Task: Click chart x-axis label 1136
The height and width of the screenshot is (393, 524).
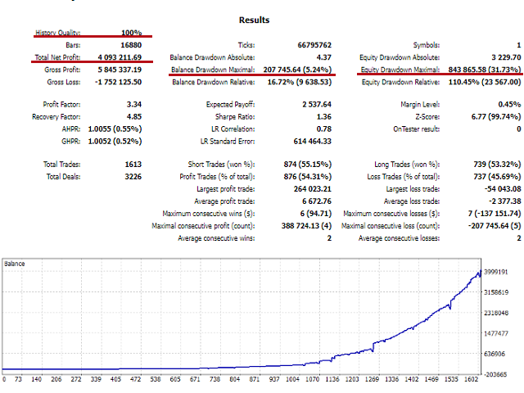Action: coord(332,379)
